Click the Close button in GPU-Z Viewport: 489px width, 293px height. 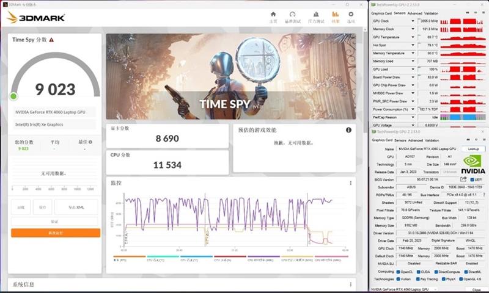(476, 290)
